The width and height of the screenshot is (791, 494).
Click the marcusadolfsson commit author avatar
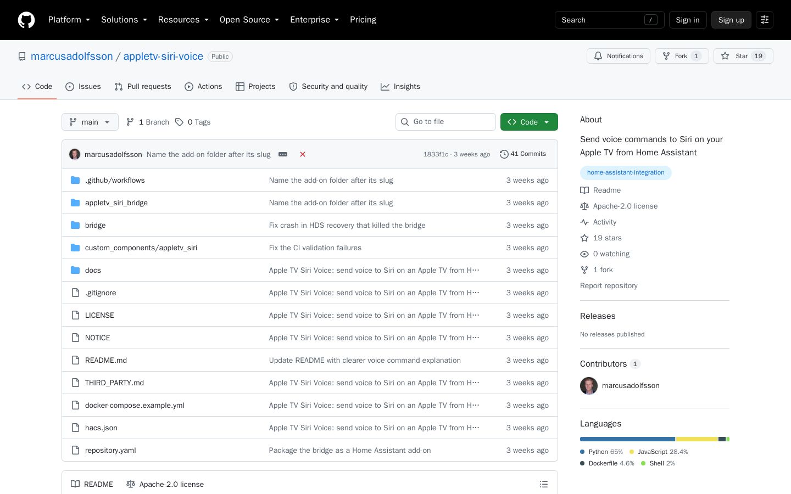tap(75, 154)
